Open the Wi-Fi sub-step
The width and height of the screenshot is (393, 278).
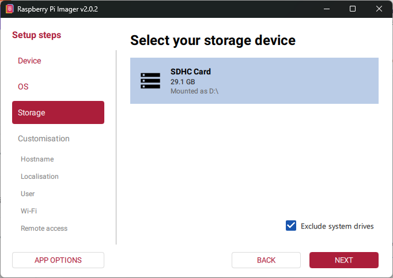[29, 211]
